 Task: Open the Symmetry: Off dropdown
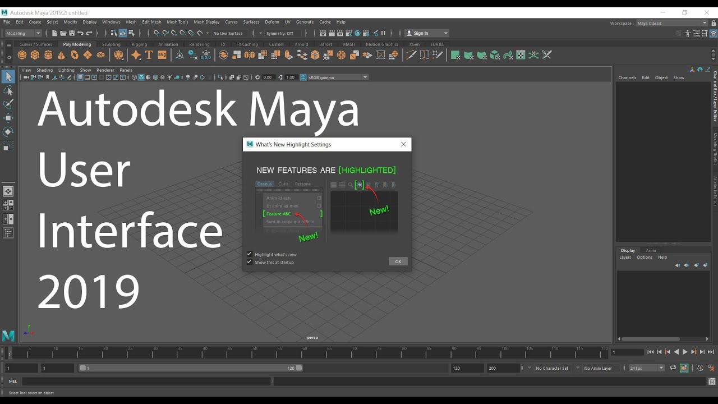click(282, 33)
